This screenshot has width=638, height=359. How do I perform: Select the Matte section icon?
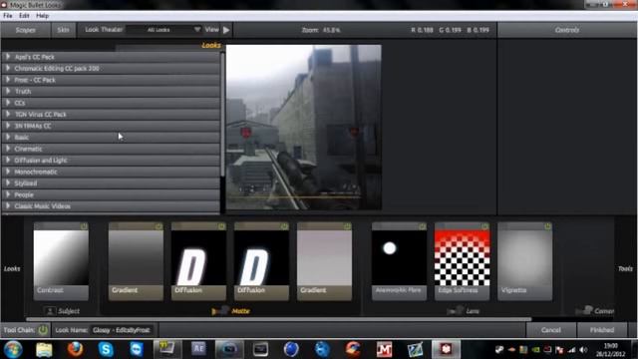(x=220, y=311)
